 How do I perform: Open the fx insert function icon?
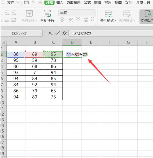tap(64, 33)
